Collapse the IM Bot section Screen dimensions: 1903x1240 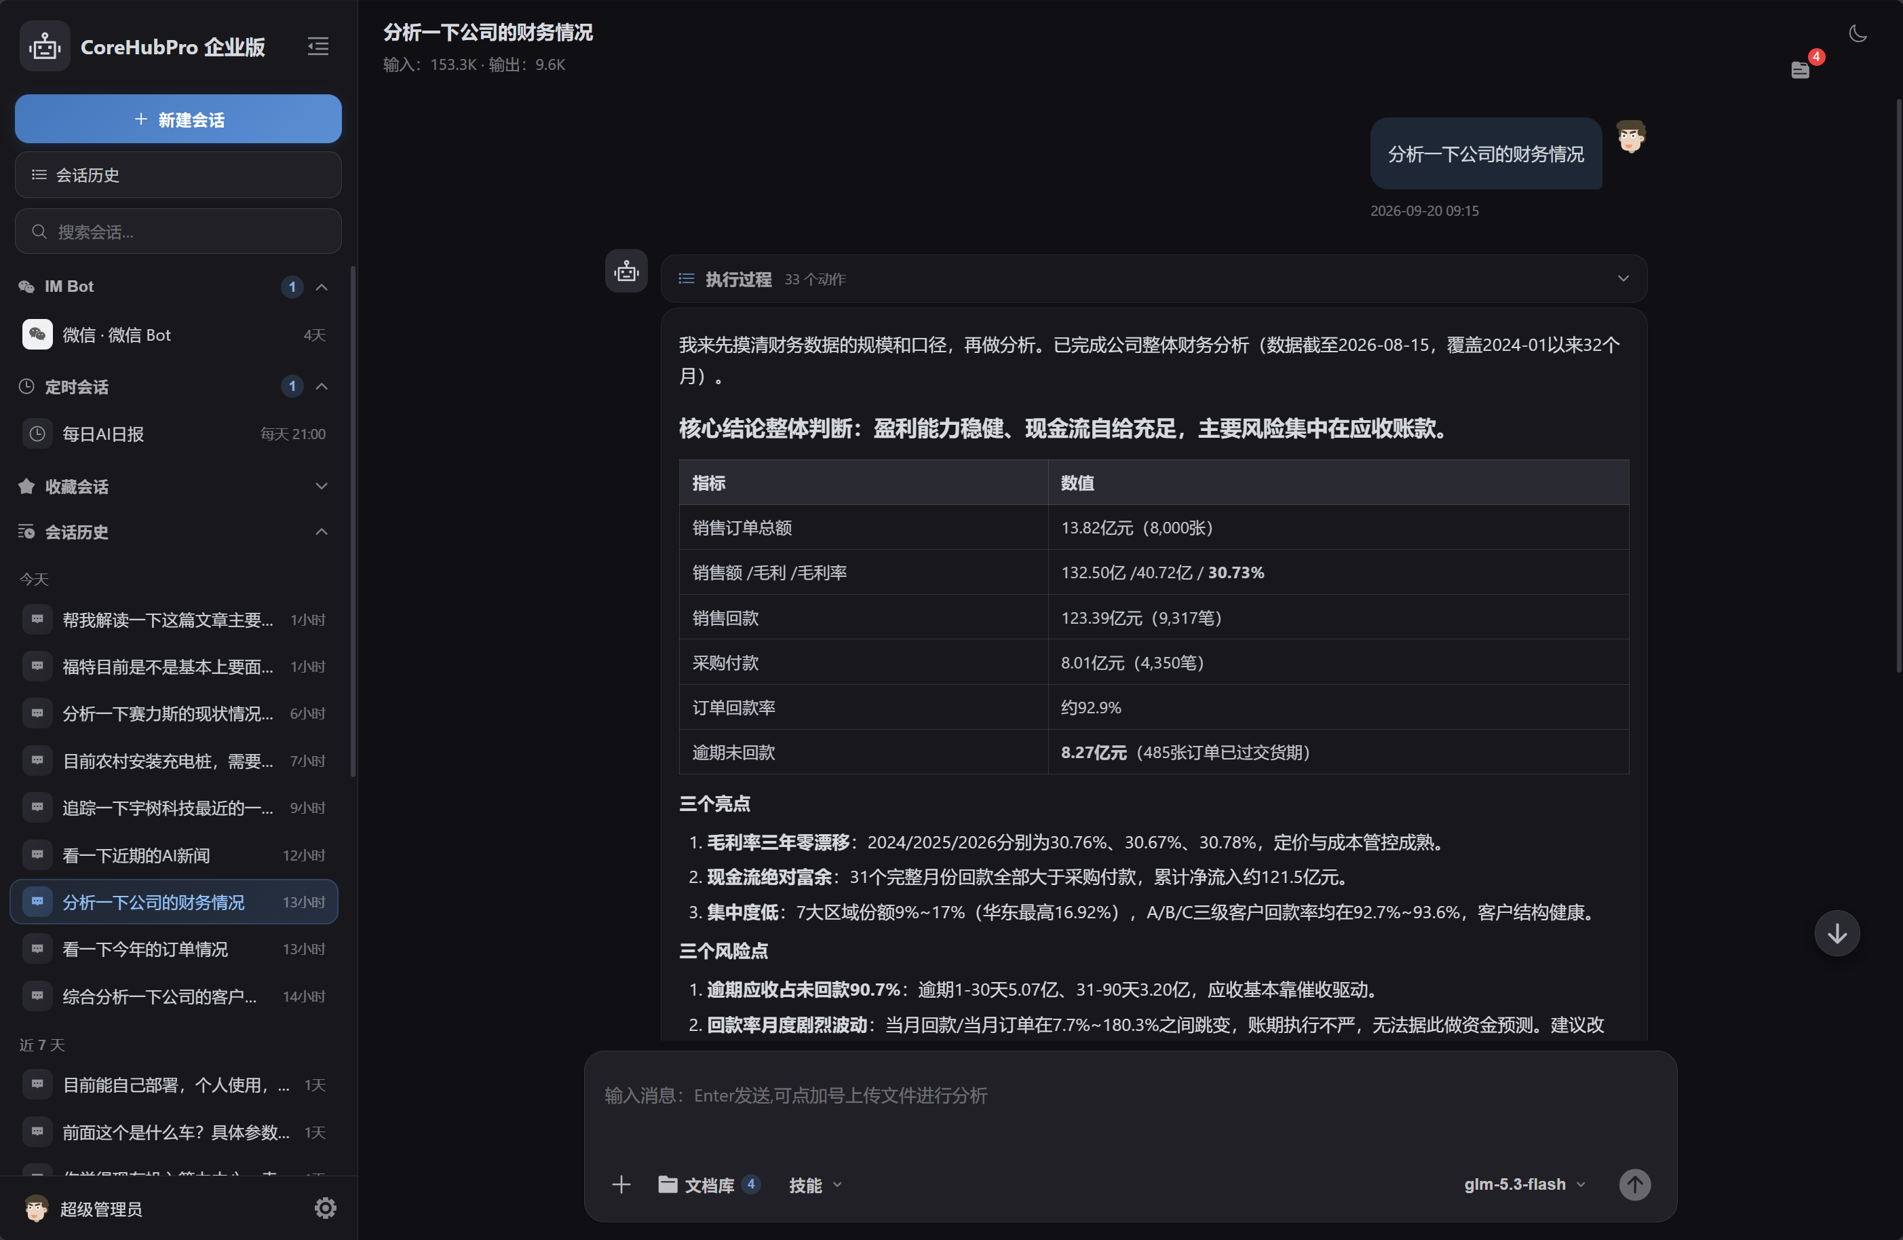pyautogui.click(x=322, y=286)
